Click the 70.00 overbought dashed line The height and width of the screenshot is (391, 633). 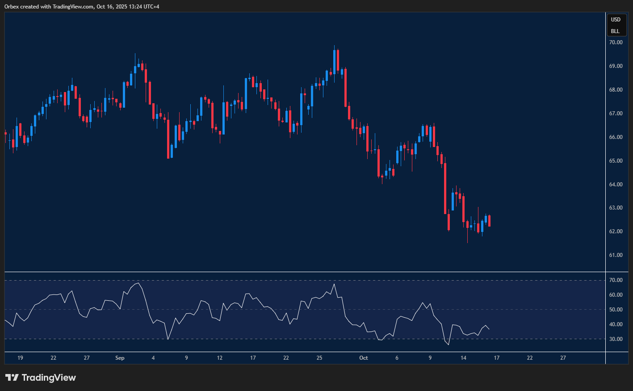click(x=268, y=280)
